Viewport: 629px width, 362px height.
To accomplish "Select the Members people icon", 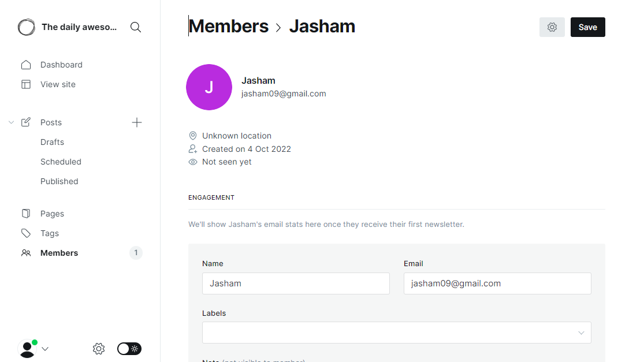I will (x=26, y=252).
